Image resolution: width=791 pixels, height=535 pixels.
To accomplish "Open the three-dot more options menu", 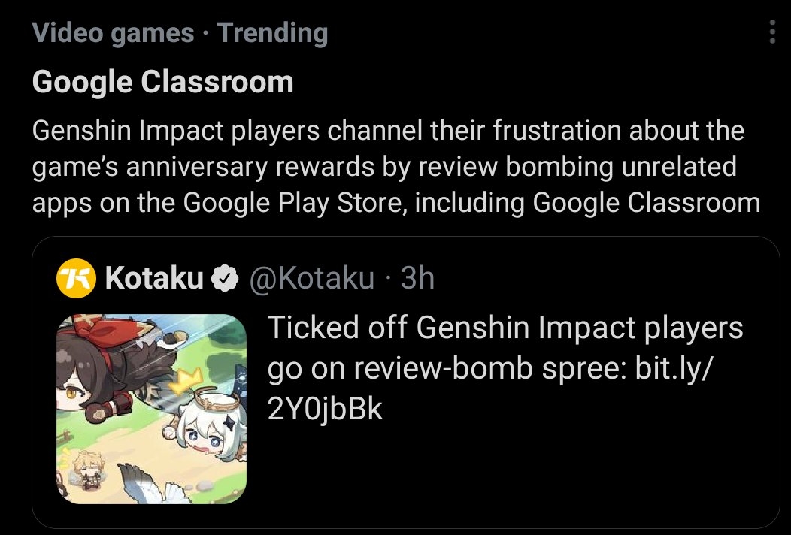I will (772, 32).
